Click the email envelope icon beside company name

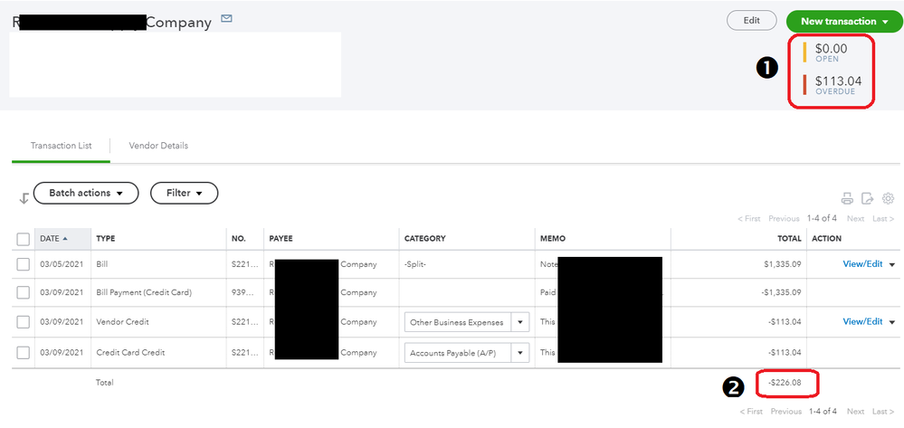click(226, 19)
